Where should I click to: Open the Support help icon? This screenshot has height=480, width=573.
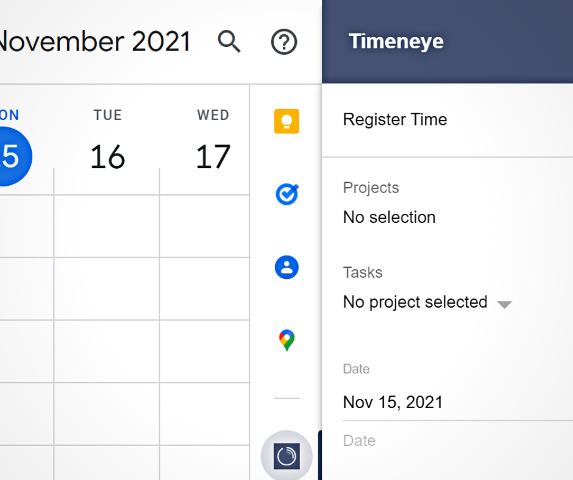[284, 41]
